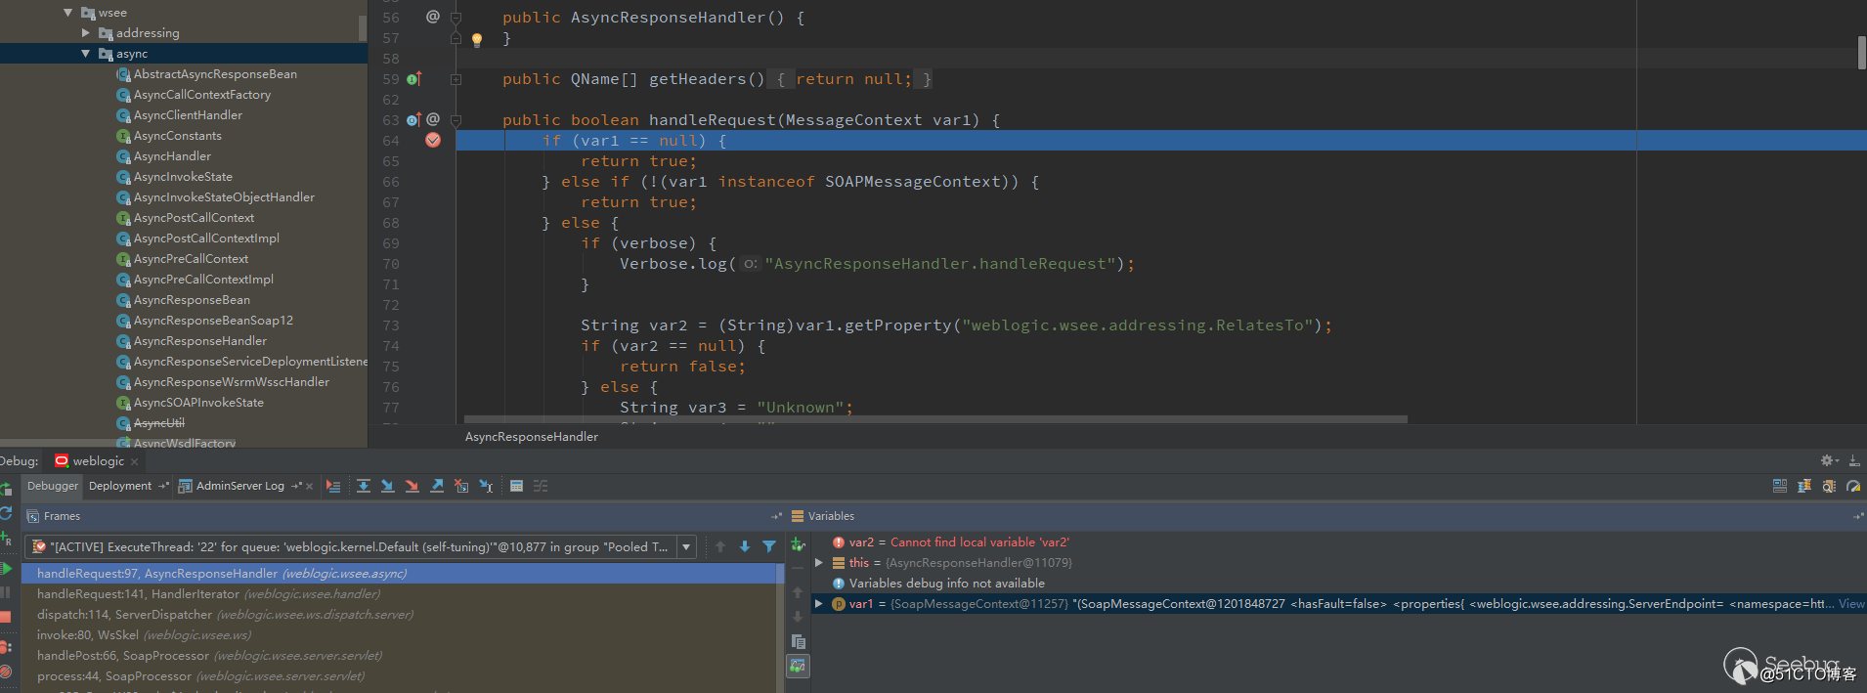Click the rightmost debug toolbar gauge icon
Image resolution: width=1867 pixels, height=693 pixels.
click(x=1853, y=486)
